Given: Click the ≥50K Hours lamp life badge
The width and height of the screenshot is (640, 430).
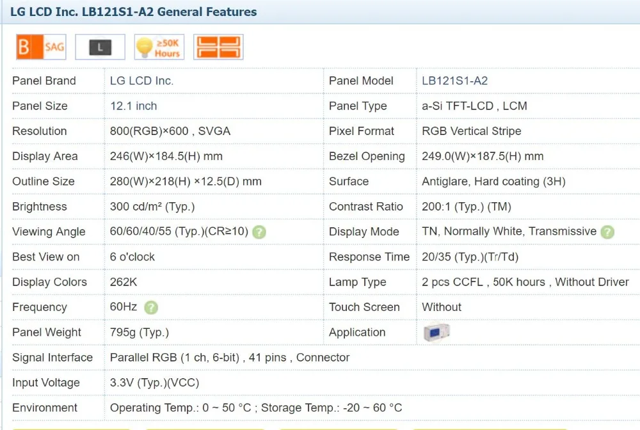Looking at the screenshot, I should pyautogui.click(x=159, y=47).
